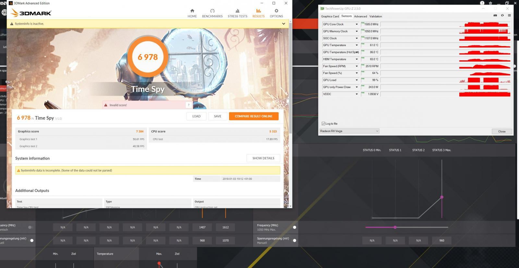Switch to the Validation tab in GPU-Z
The height and width of the screenshot is (268, 519).
click(x=376, y=16)
